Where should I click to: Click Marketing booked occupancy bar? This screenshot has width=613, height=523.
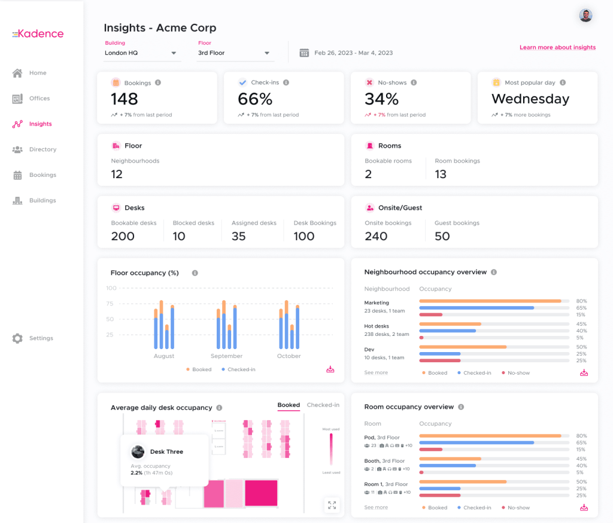click(490, 301)
